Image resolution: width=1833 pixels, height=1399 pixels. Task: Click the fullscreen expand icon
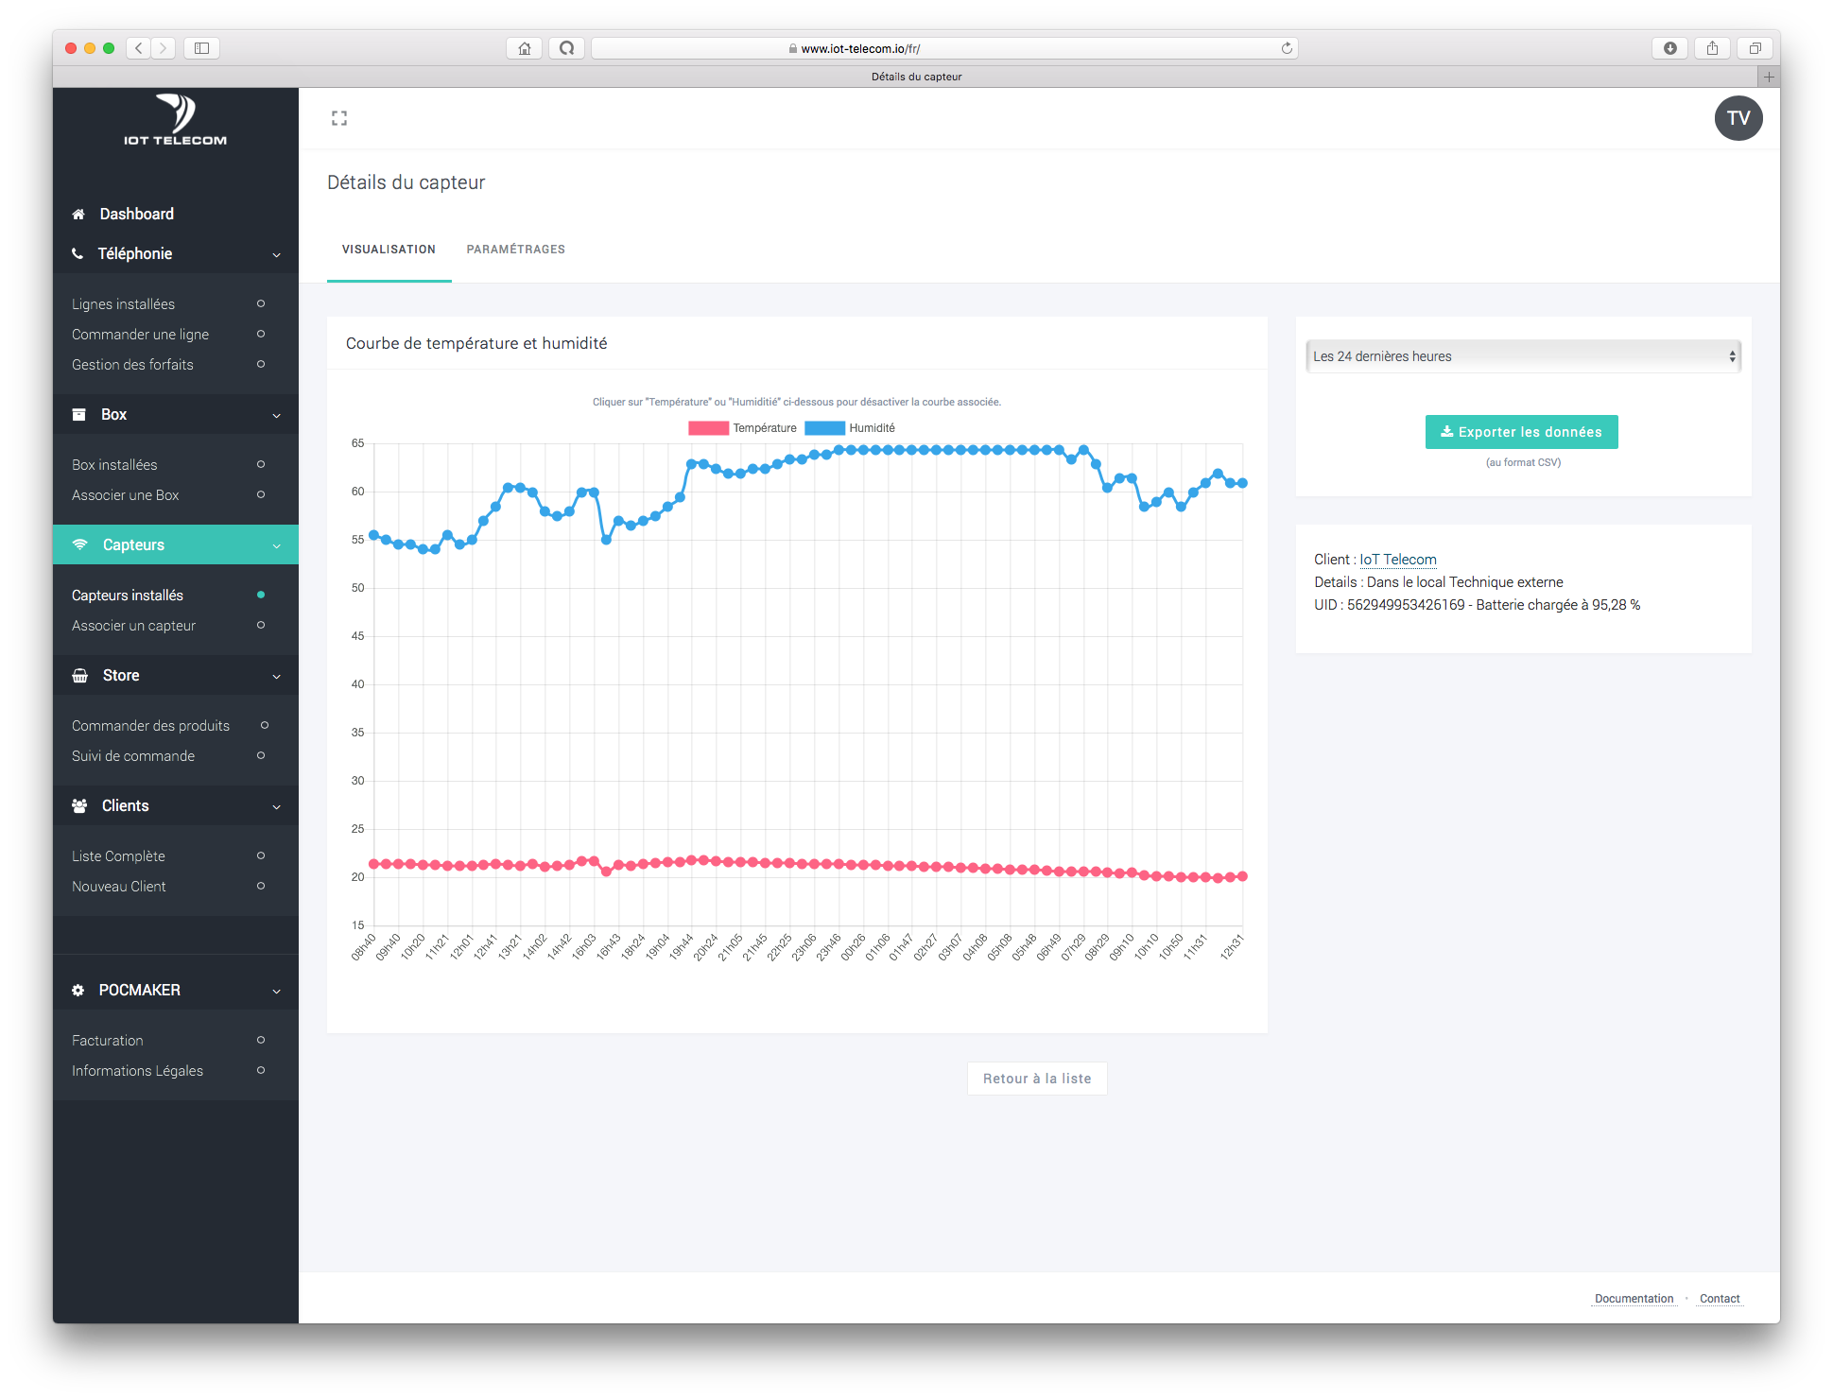click(x=339, y=117)
